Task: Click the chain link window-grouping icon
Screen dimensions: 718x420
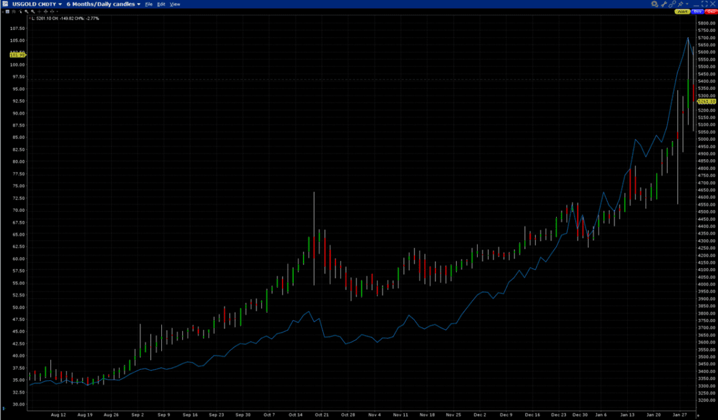Action: [x=673, y=4]
